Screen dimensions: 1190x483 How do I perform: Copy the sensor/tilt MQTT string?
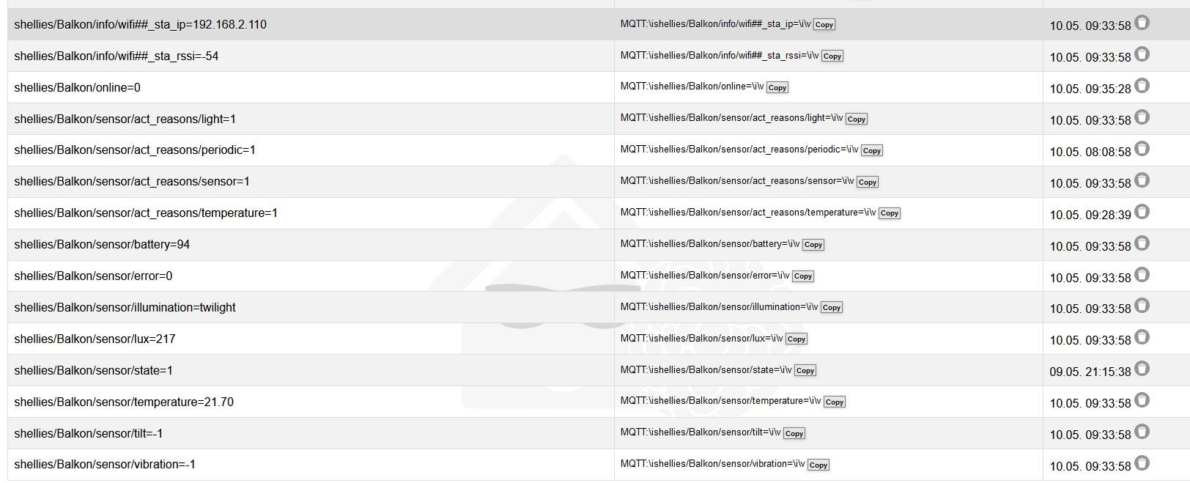(x=794, y=434)
